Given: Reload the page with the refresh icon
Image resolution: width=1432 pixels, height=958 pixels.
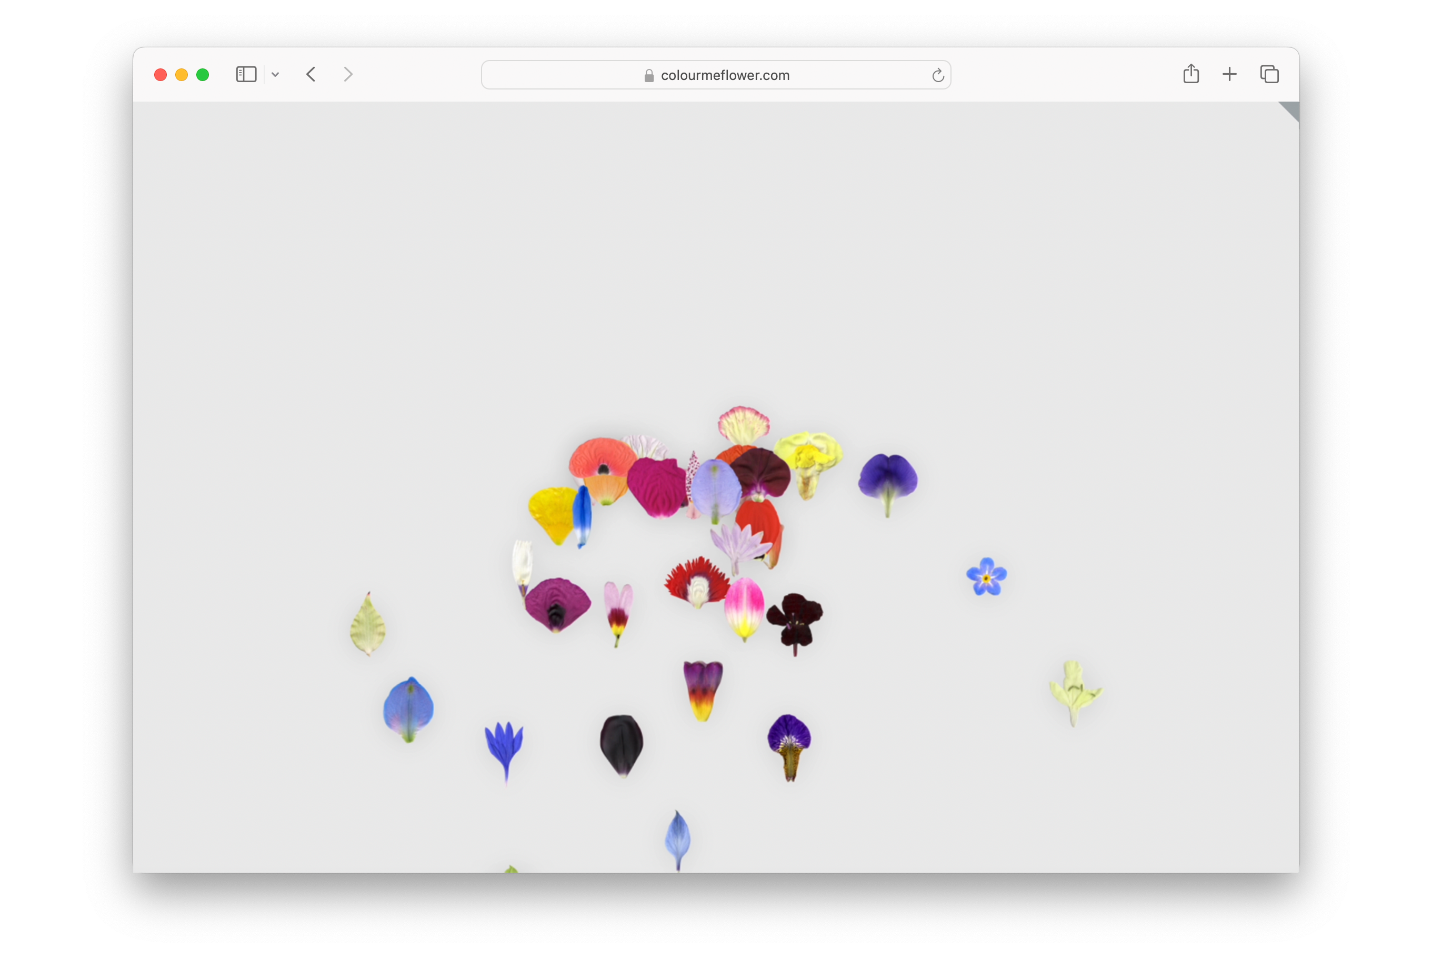Looking at the screenshot, I should click(x=937, y=75).
